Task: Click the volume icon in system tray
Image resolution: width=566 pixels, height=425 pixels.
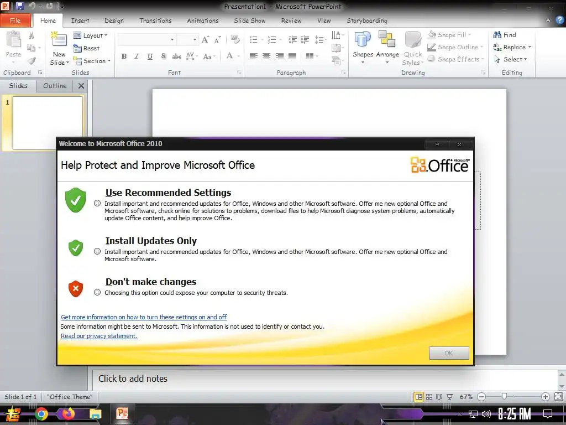Action: tap(486, 414)
